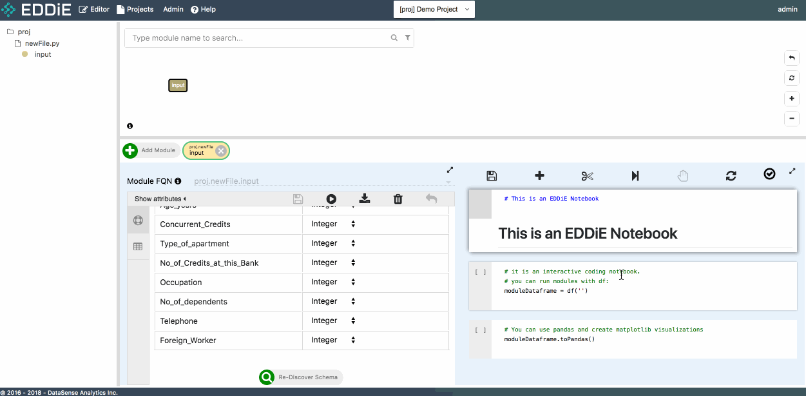Zoom out on the graph canvas
The width and height of the screenshot is (806, 396).
[792, 119]
